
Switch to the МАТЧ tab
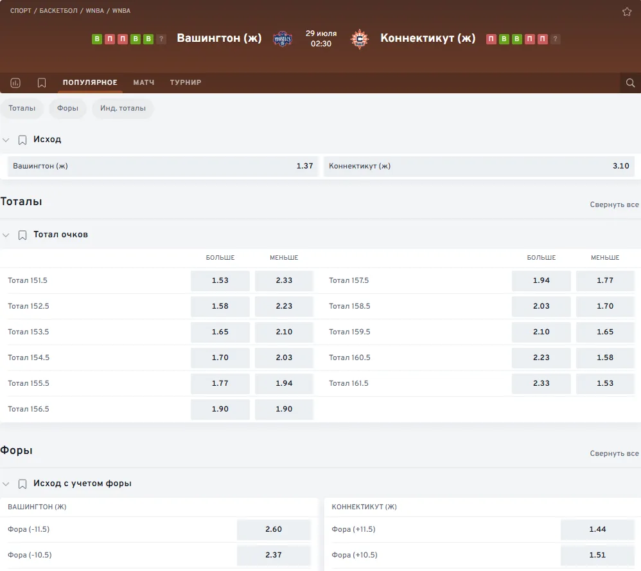[x=143, y=82]
